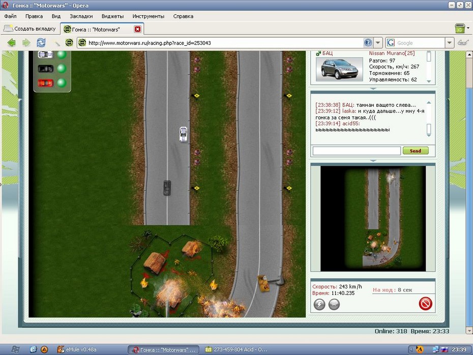Click the Send button in chat
Image resolution: width=473 pixels, height=355 pixels.
tap(416, 151)
